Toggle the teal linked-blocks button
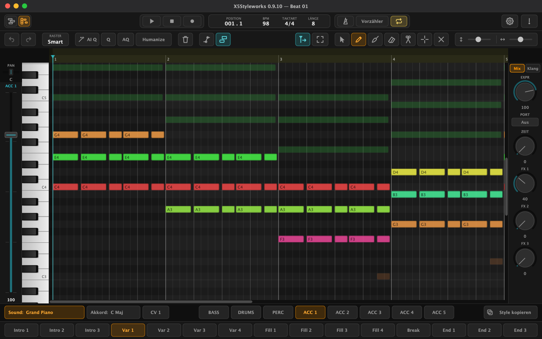Viewport: 542px width, 339px height. pos(223,39)
